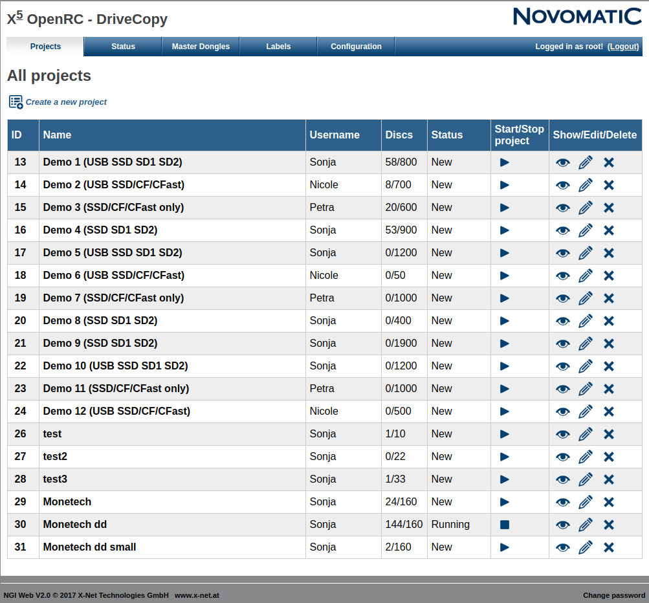Open the Configuration tab
The height and width of the screenshot is (603, 649).
(356, 47)
